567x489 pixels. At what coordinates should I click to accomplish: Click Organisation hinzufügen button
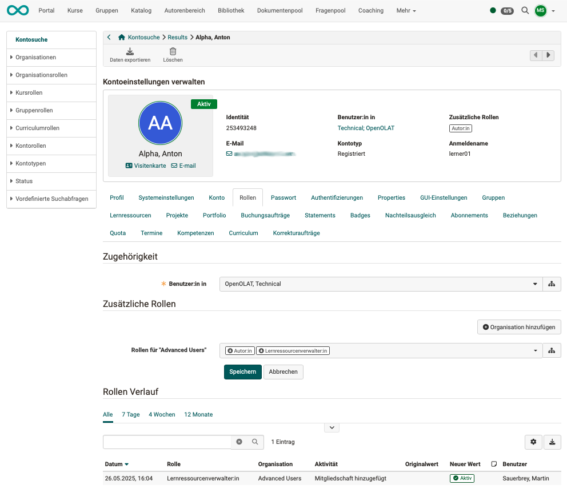coord(519,327)
